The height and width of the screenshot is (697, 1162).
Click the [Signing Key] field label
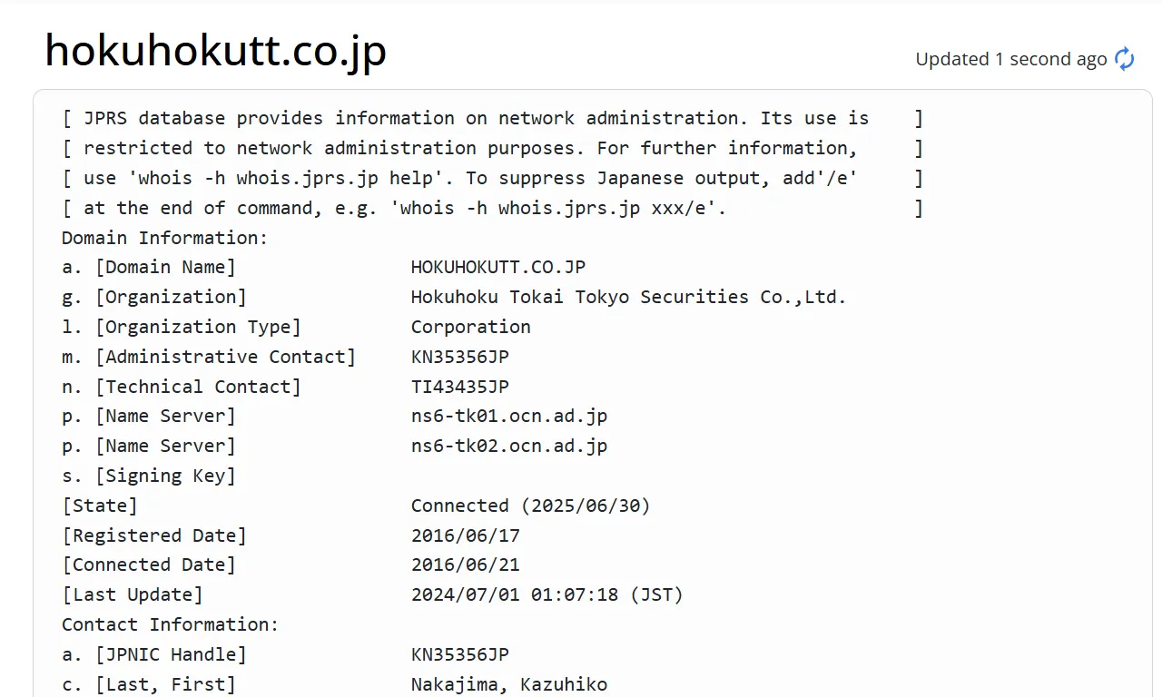[x=166, y=476]
